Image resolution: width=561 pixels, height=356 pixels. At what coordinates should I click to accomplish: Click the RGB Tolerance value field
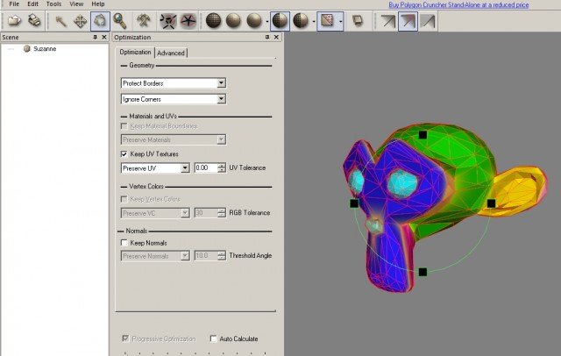click(x=206, y=213)
